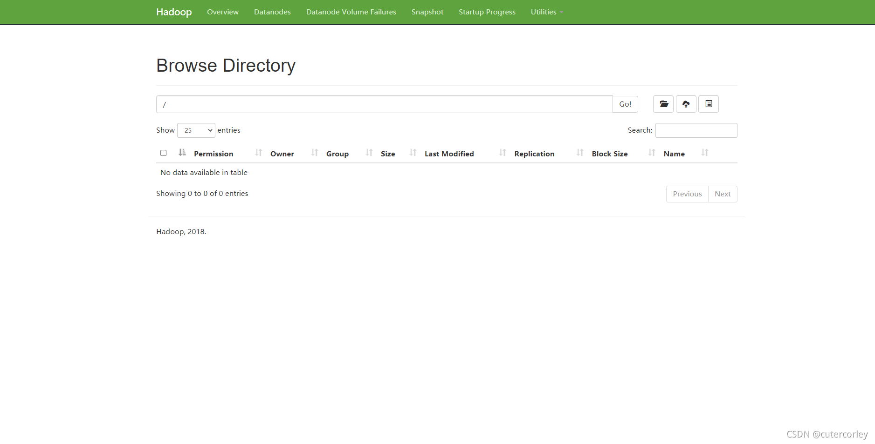Screen dimensions: 875x444
Task: Open the Overview tab in navbar
Action: (x=223, y=12)
